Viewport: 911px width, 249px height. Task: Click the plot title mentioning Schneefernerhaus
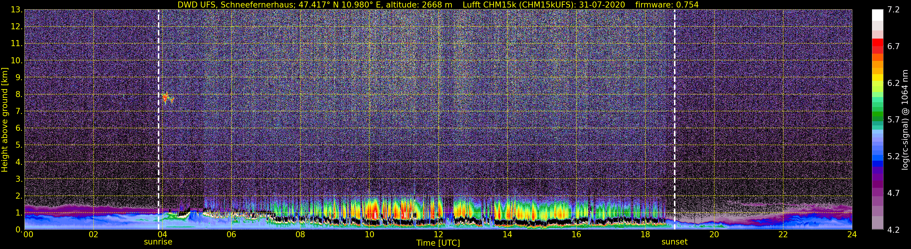[438, 5]
